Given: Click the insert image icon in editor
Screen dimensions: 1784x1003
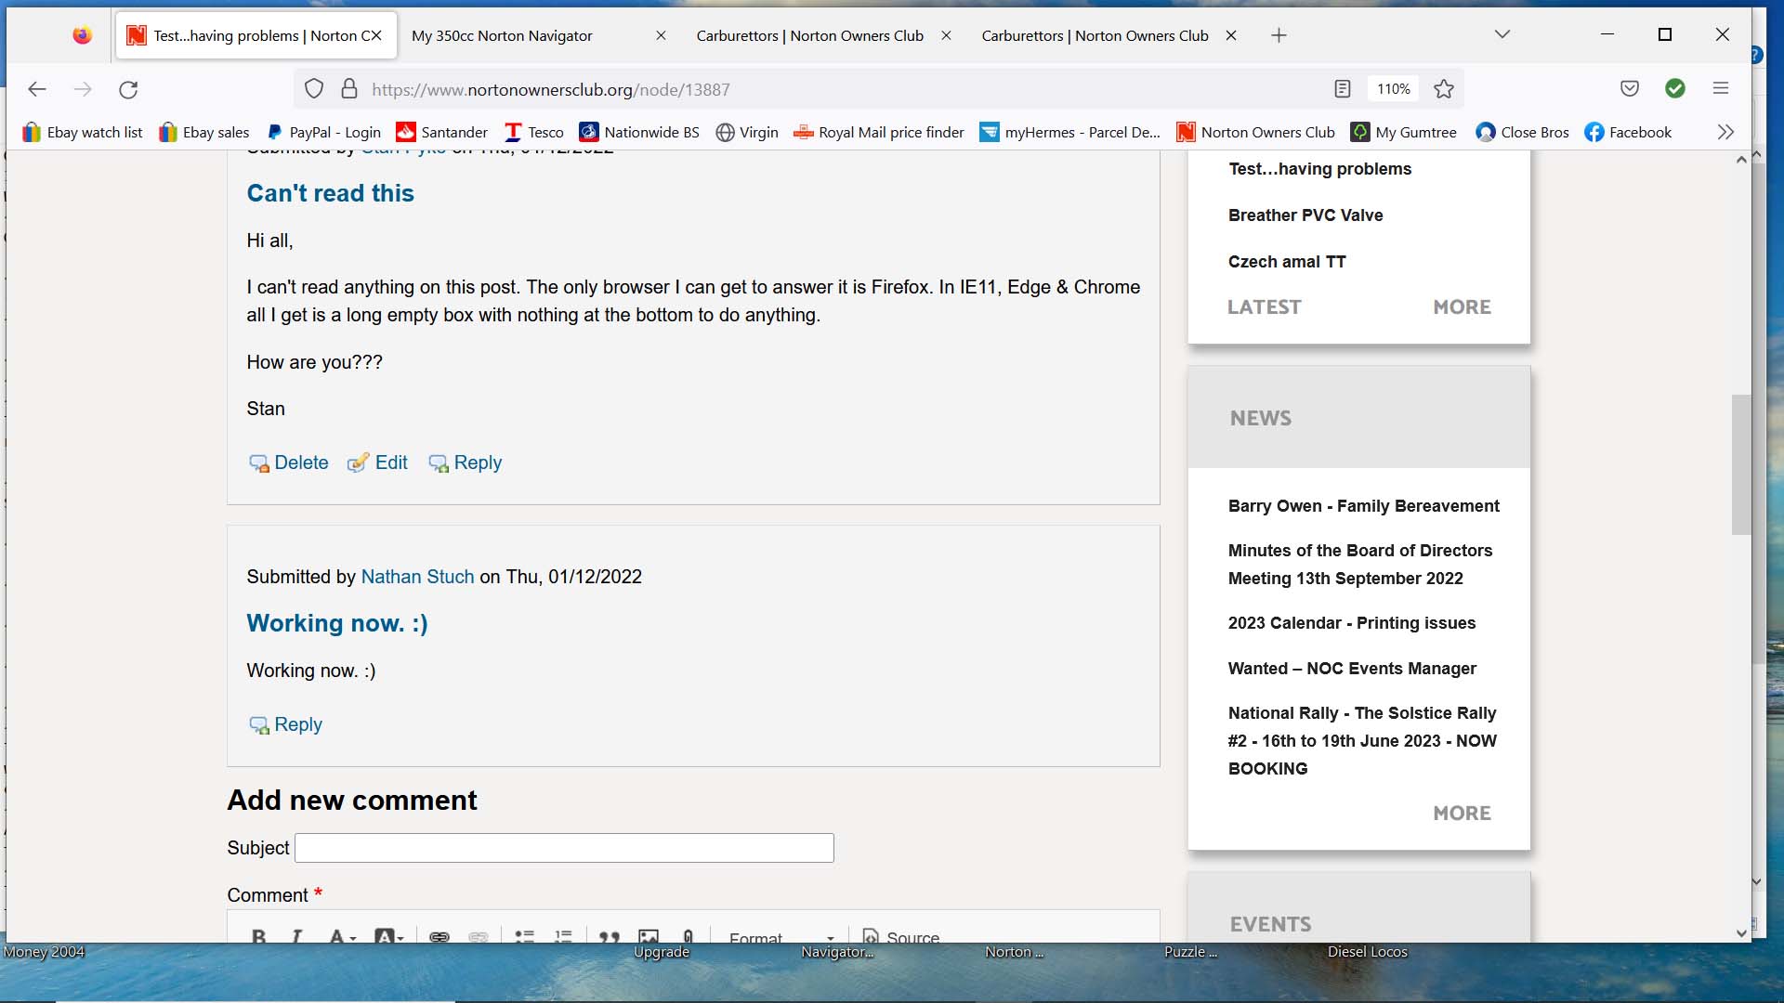Looking at the screenshot, I should click(x=649, y=936).
